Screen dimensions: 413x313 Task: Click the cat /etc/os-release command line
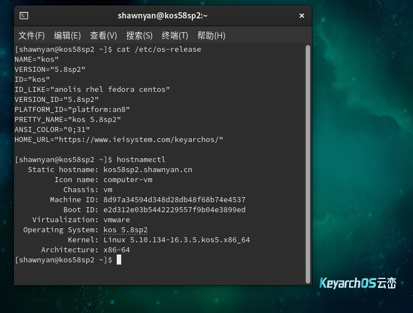pyautogui.click(x=108, y=50)
